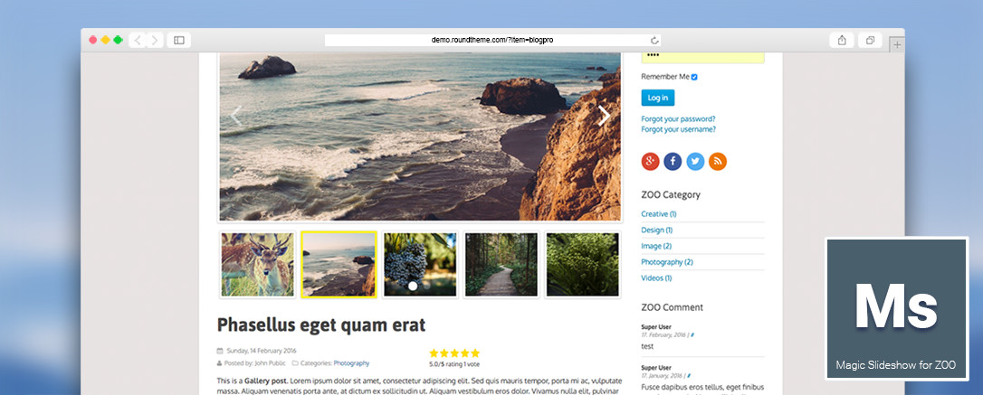Select the deer thumbnail in the gallery
983x395 pixels.
click(258, 264)
